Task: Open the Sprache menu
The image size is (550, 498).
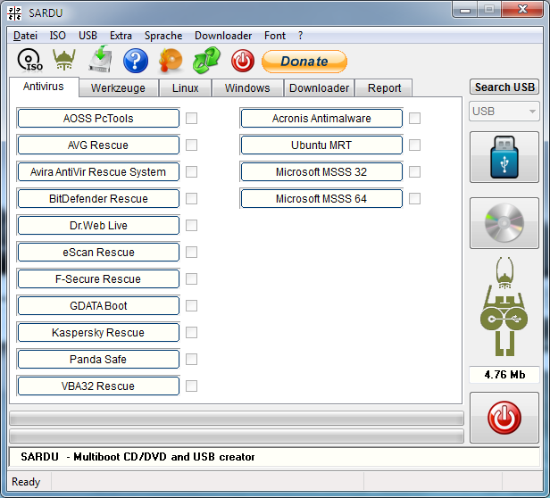Action: 163,36
